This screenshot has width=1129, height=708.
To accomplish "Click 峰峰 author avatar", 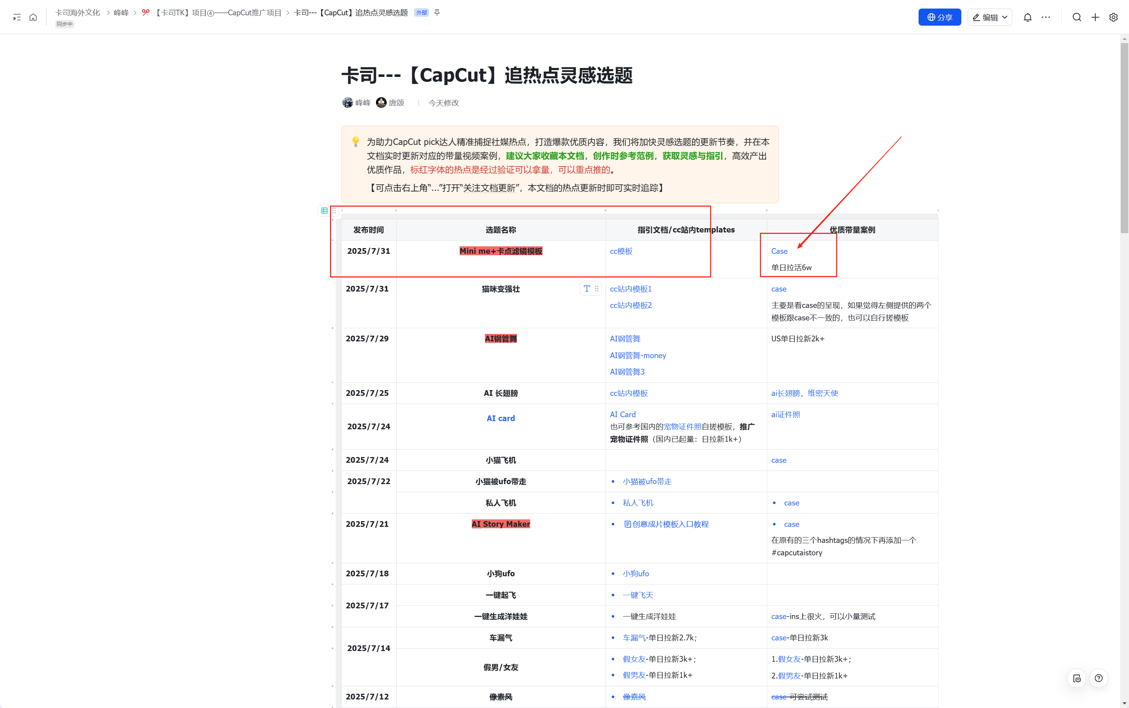I will 347,103.
